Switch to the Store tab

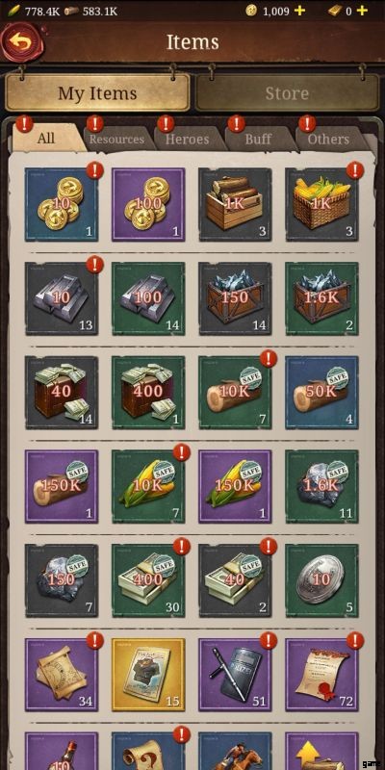coord(287,93)
